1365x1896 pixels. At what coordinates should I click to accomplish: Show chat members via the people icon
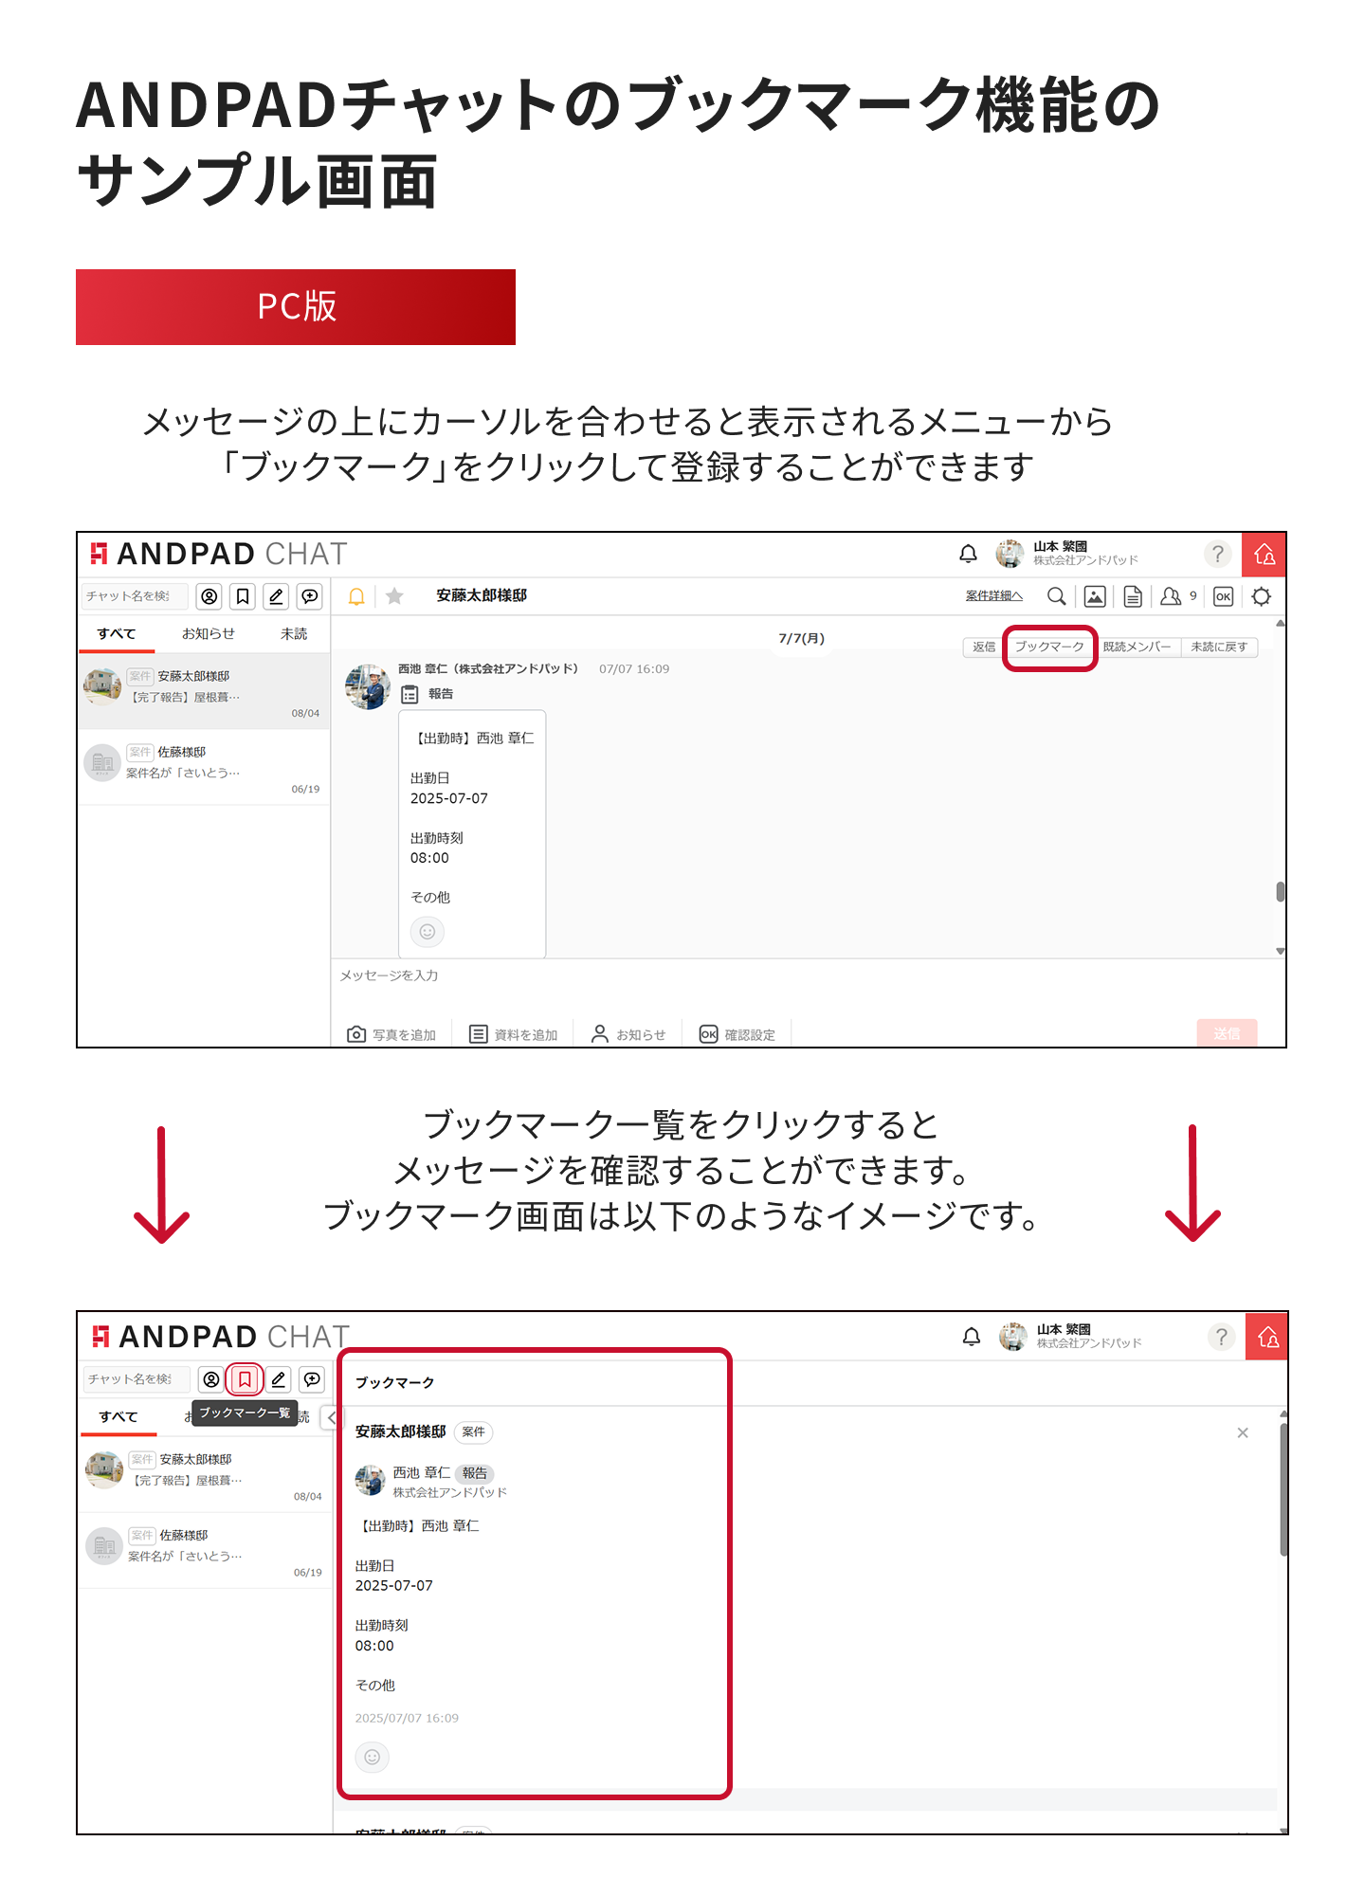(x=1172, y=596)
